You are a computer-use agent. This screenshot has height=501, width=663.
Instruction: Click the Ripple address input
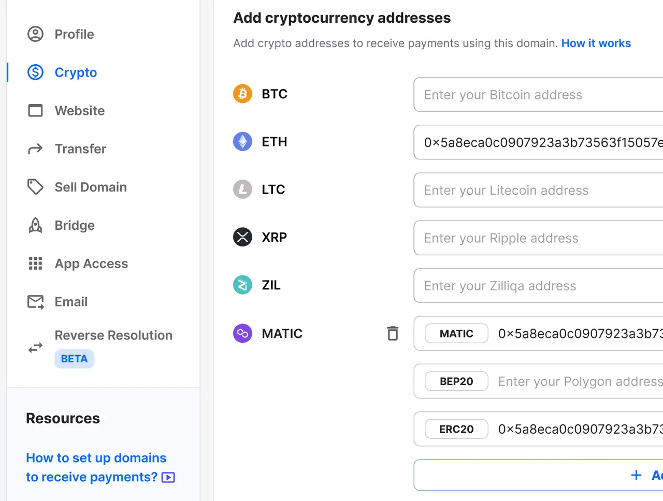539,238
